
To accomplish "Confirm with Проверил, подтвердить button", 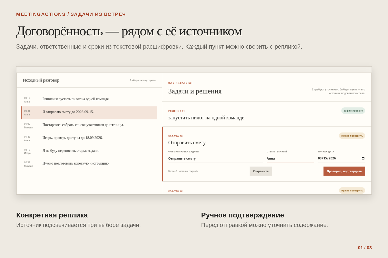I will (344, 171).
